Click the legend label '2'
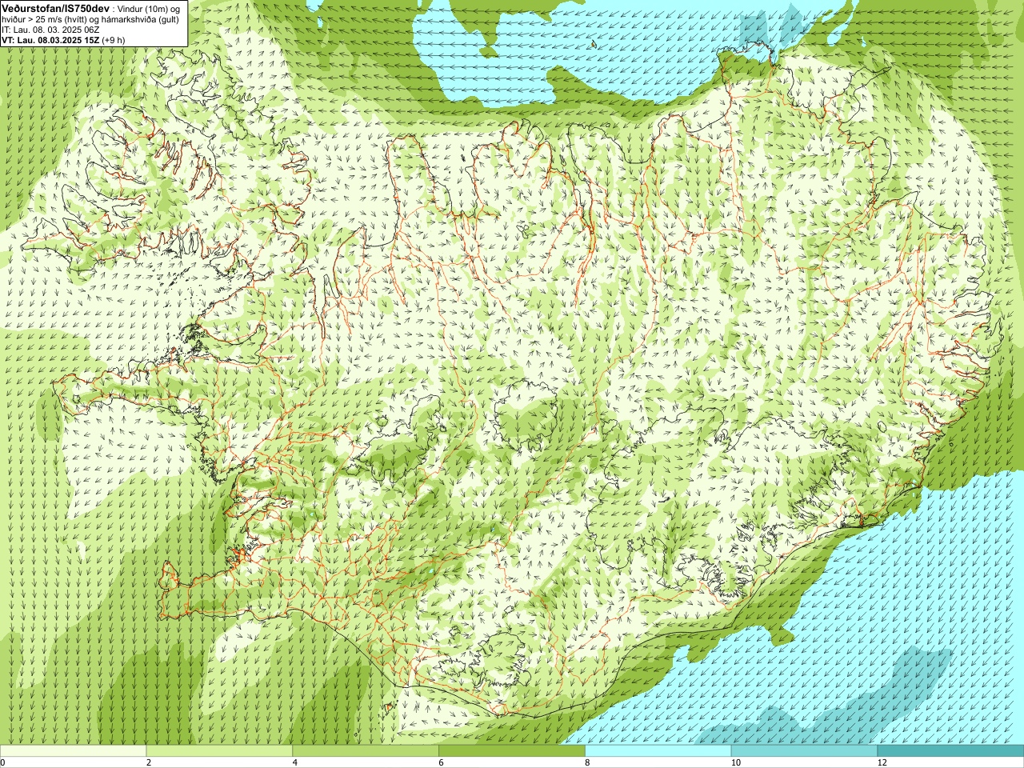Image resolution: width=1024 pixels, height=768 pixels. pyautogui.click(x=149, y=763)
